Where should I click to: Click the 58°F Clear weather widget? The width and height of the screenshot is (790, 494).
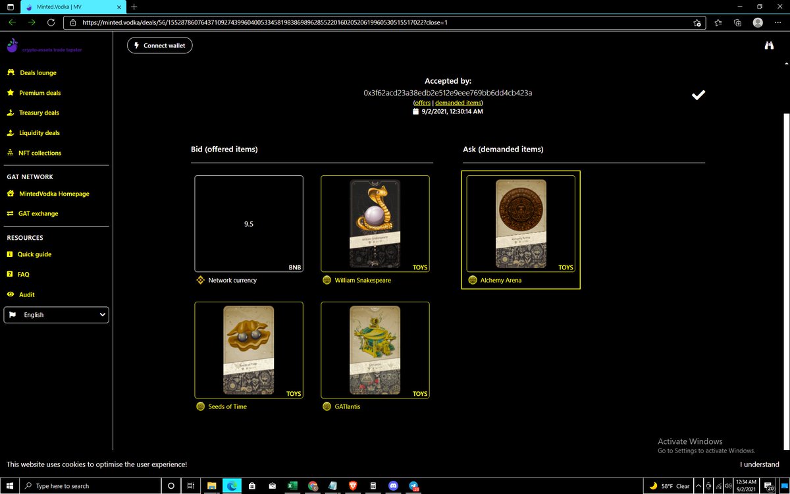coord(670,486)
